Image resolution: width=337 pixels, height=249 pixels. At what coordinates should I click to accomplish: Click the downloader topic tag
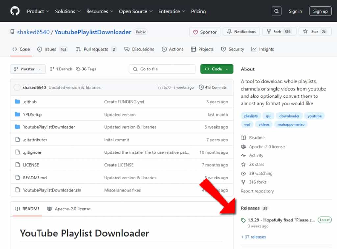pos(289,116)
